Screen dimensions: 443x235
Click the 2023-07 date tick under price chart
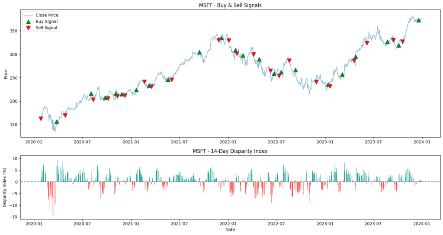[373, 142]
